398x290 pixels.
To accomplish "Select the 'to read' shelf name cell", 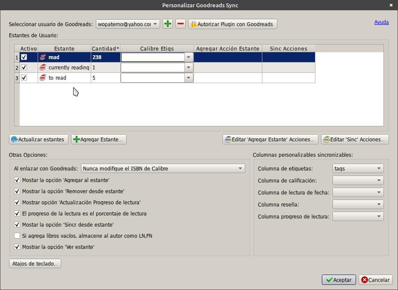I will 65,78.
